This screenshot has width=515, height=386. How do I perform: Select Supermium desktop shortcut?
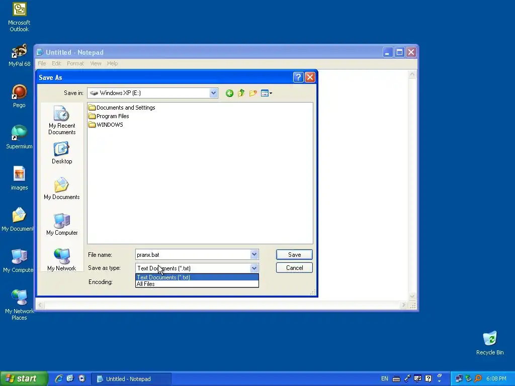click(x=19, y=137)
